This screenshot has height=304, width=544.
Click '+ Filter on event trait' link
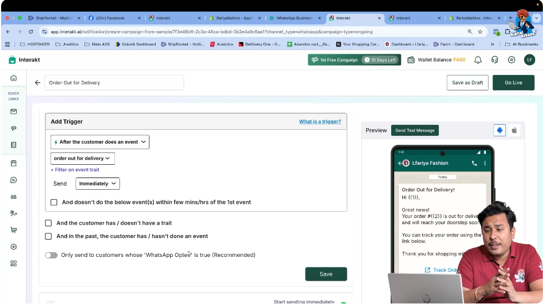coord(75,170)
